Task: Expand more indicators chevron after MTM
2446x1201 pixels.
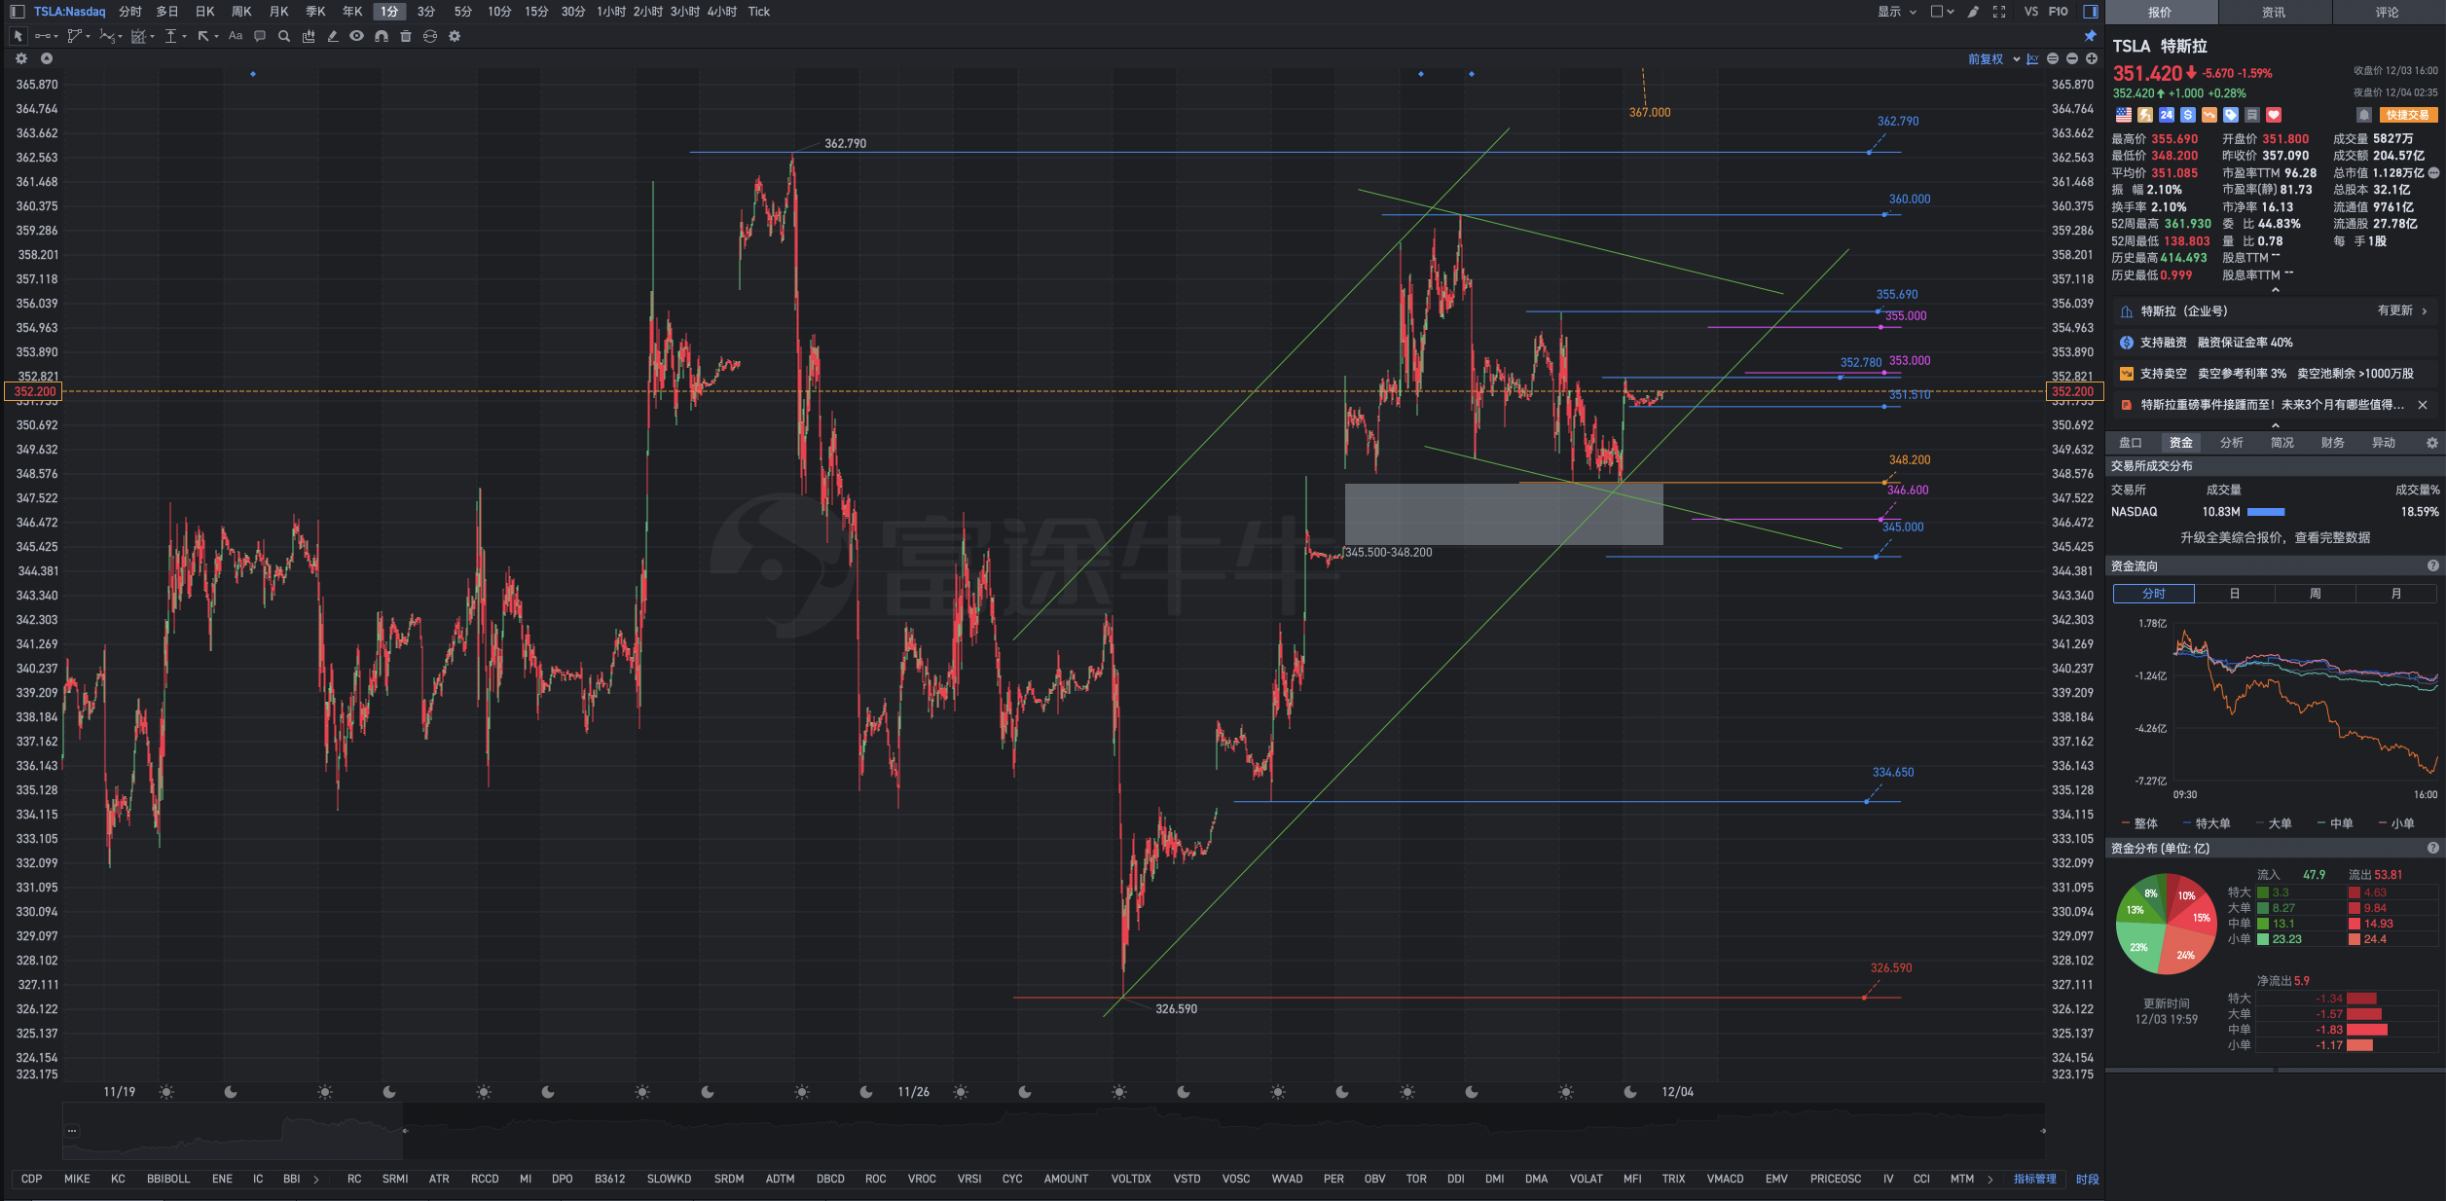Action: [x=1990, y=1179]
